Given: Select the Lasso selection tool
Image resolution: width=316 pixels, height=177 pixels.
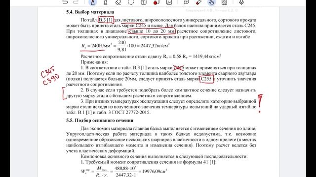Looking at the screenshot, I should coord(131,2).
